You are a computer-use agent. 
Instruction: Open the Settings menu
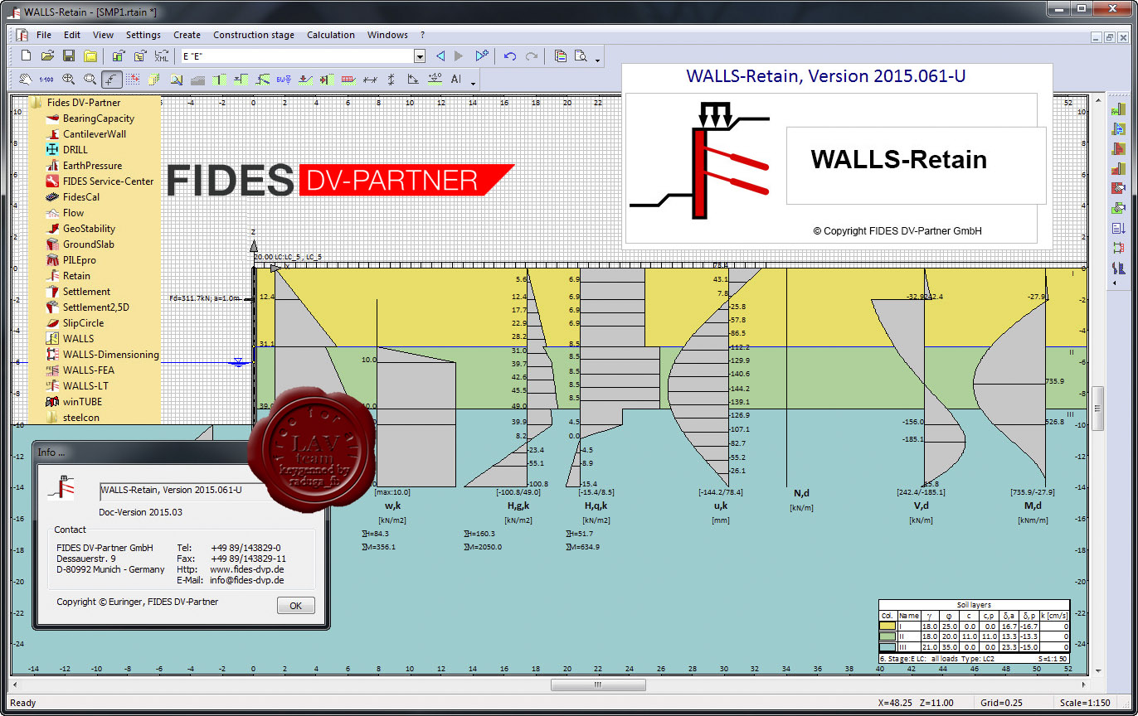point(143,35)
